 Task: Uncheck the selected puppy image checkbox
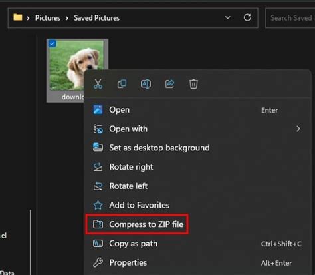[x=52, y=43]
